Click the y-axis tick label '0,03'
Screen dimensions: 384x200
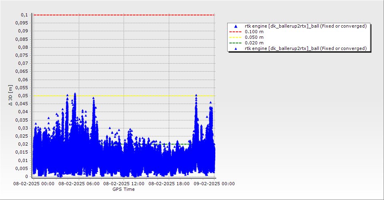(23, 128)
